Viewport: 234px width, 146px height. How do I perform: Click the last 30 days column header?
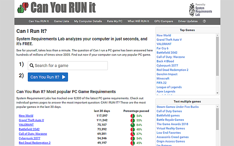[x=102, y=111]
